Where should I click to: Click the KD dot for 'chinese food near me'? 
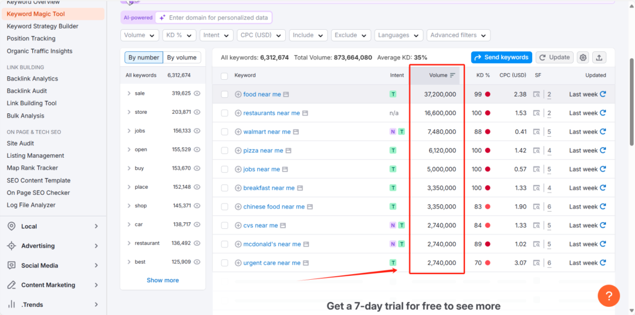[x=487, y=207]
